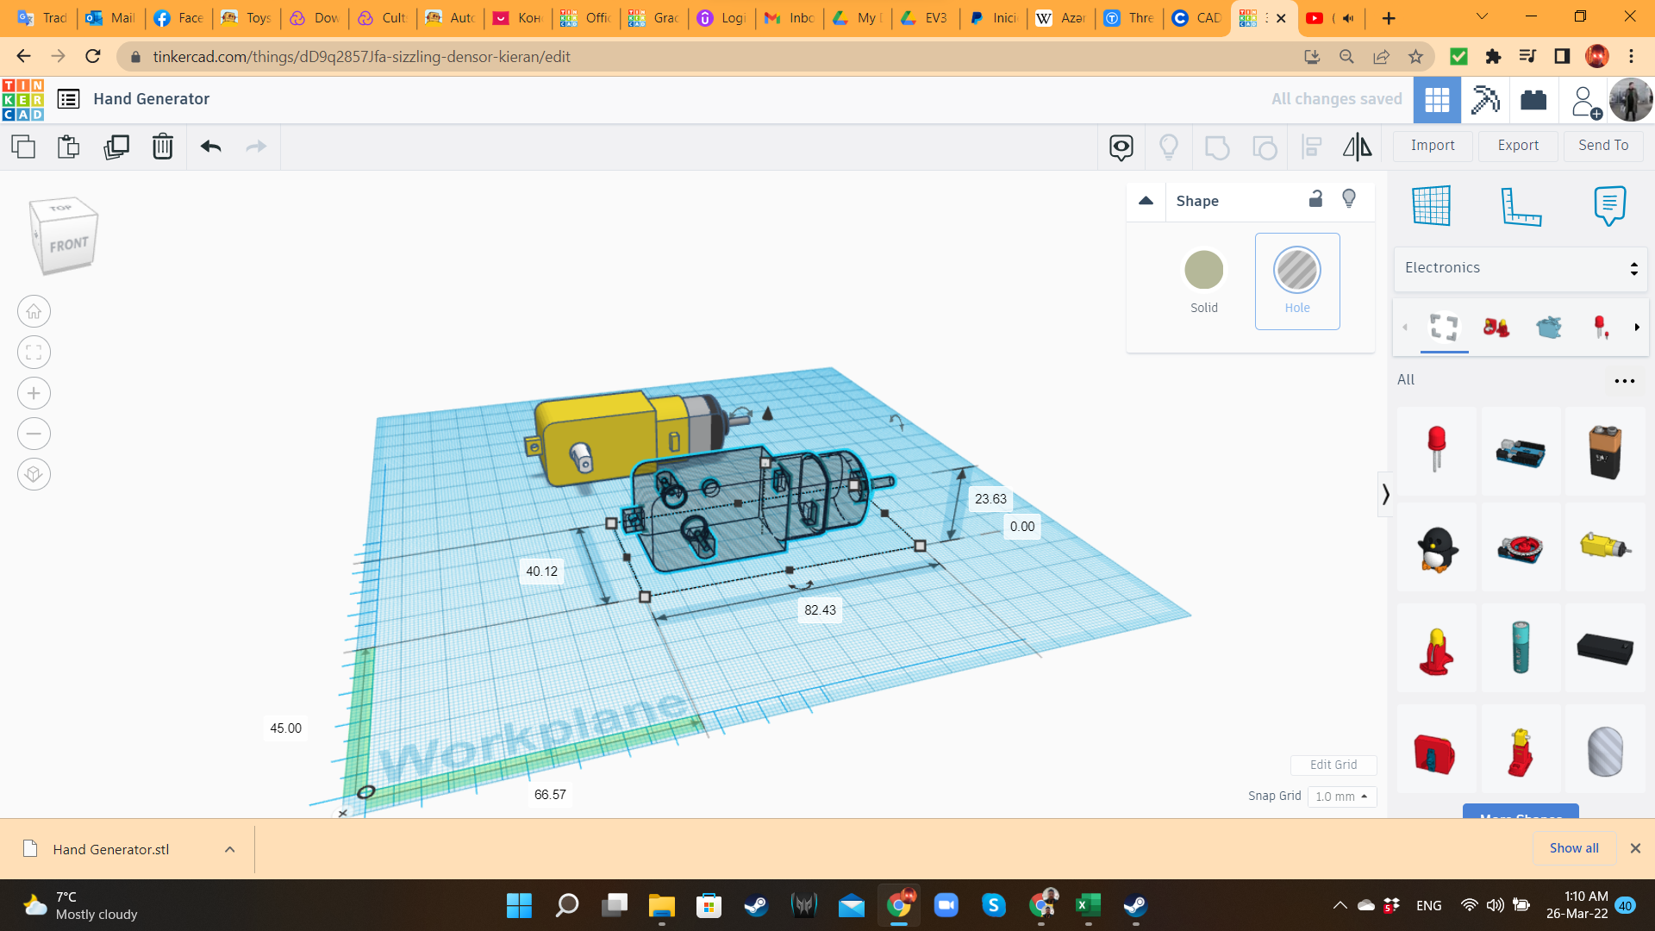This screenshot has height=931, width=1655.
Task: Open the Notes tool in the sidebar
Action: click(x=1608, y=206)
